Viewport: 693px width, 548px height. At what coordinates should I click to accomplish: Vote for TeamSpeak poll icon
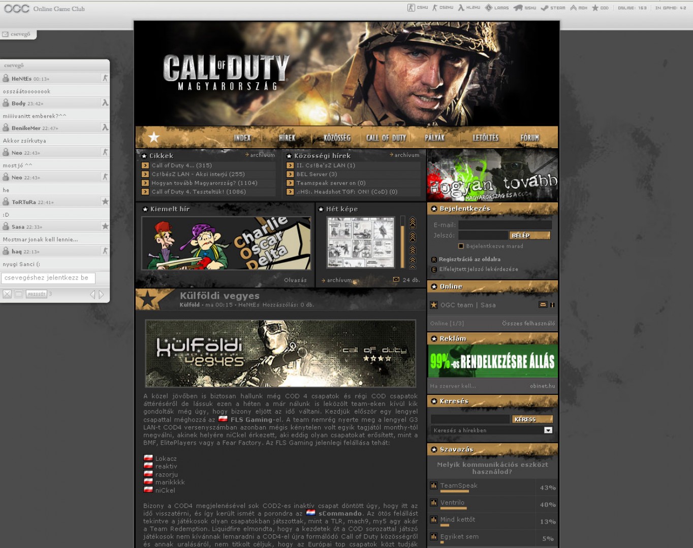coord(434,486)
